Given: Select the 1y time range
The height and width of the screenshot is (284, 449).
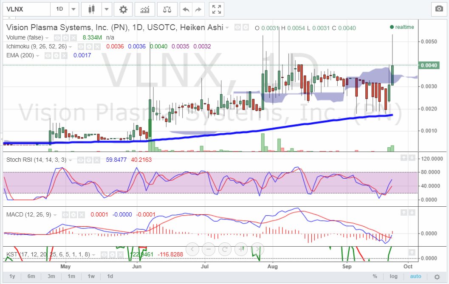Looking at the screenshot, I should pos(12,276).
